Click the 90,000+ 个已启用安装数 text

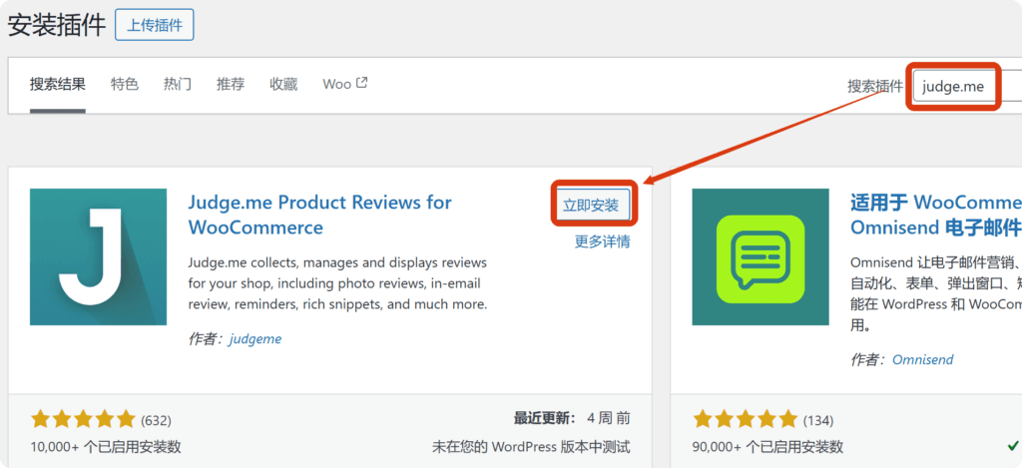(x=767, y=447)
